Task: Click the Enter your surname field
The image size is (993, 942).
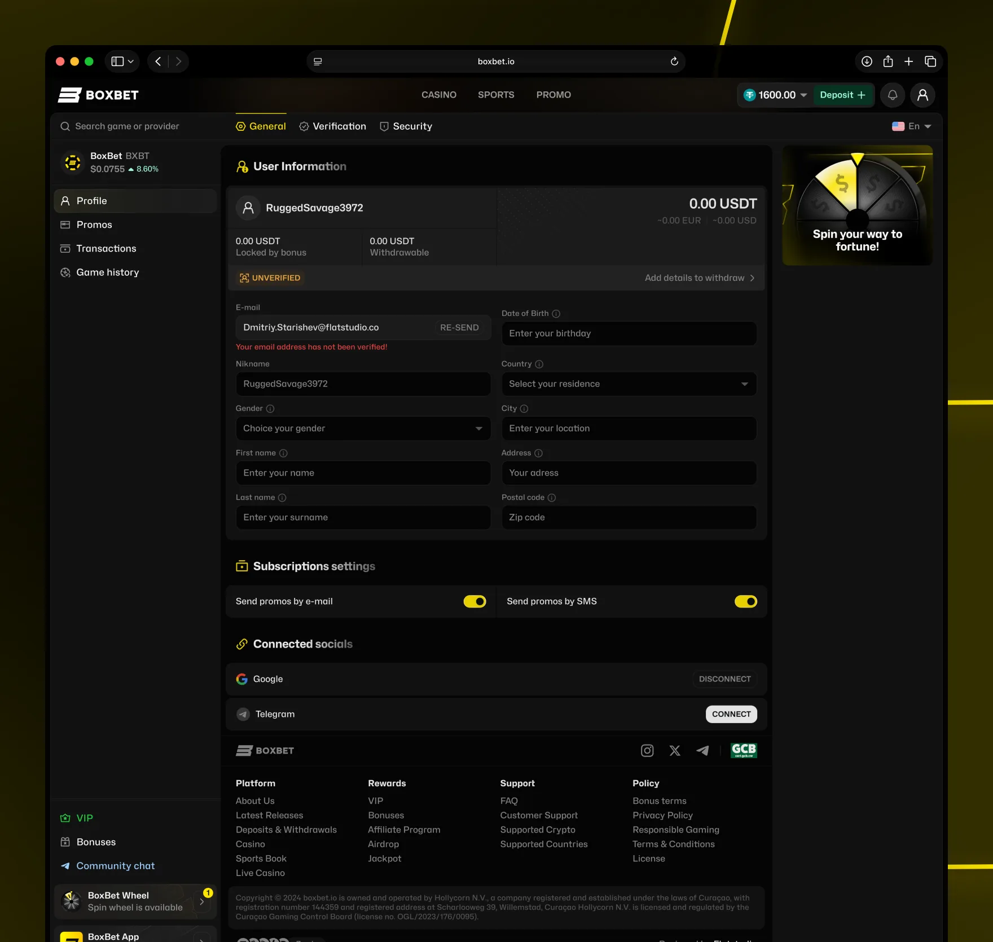Action: tap(363, 518)
